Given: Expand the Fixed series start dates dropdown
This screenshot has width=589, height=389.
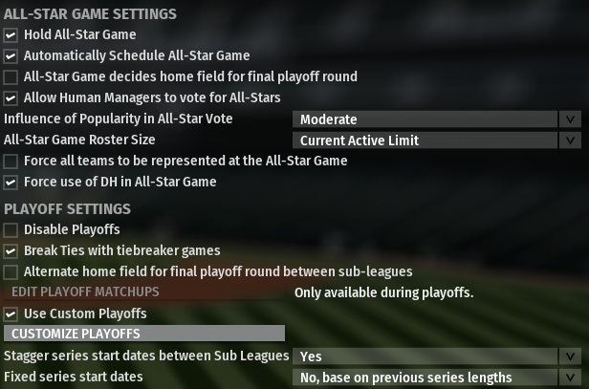Looking at the screenshot, I should point(436,378).
